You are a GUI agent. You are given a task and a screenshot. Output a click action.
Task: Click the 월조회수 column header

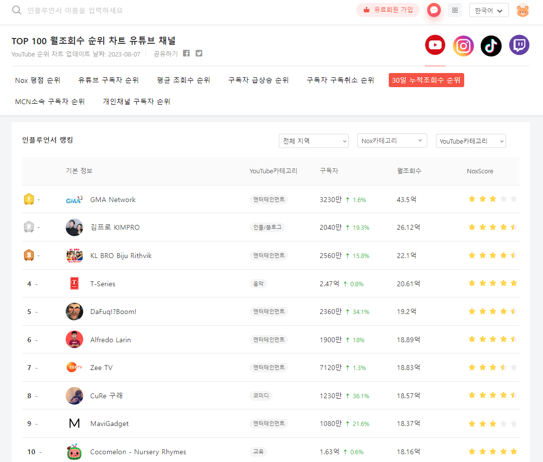[x=409, y=171]
